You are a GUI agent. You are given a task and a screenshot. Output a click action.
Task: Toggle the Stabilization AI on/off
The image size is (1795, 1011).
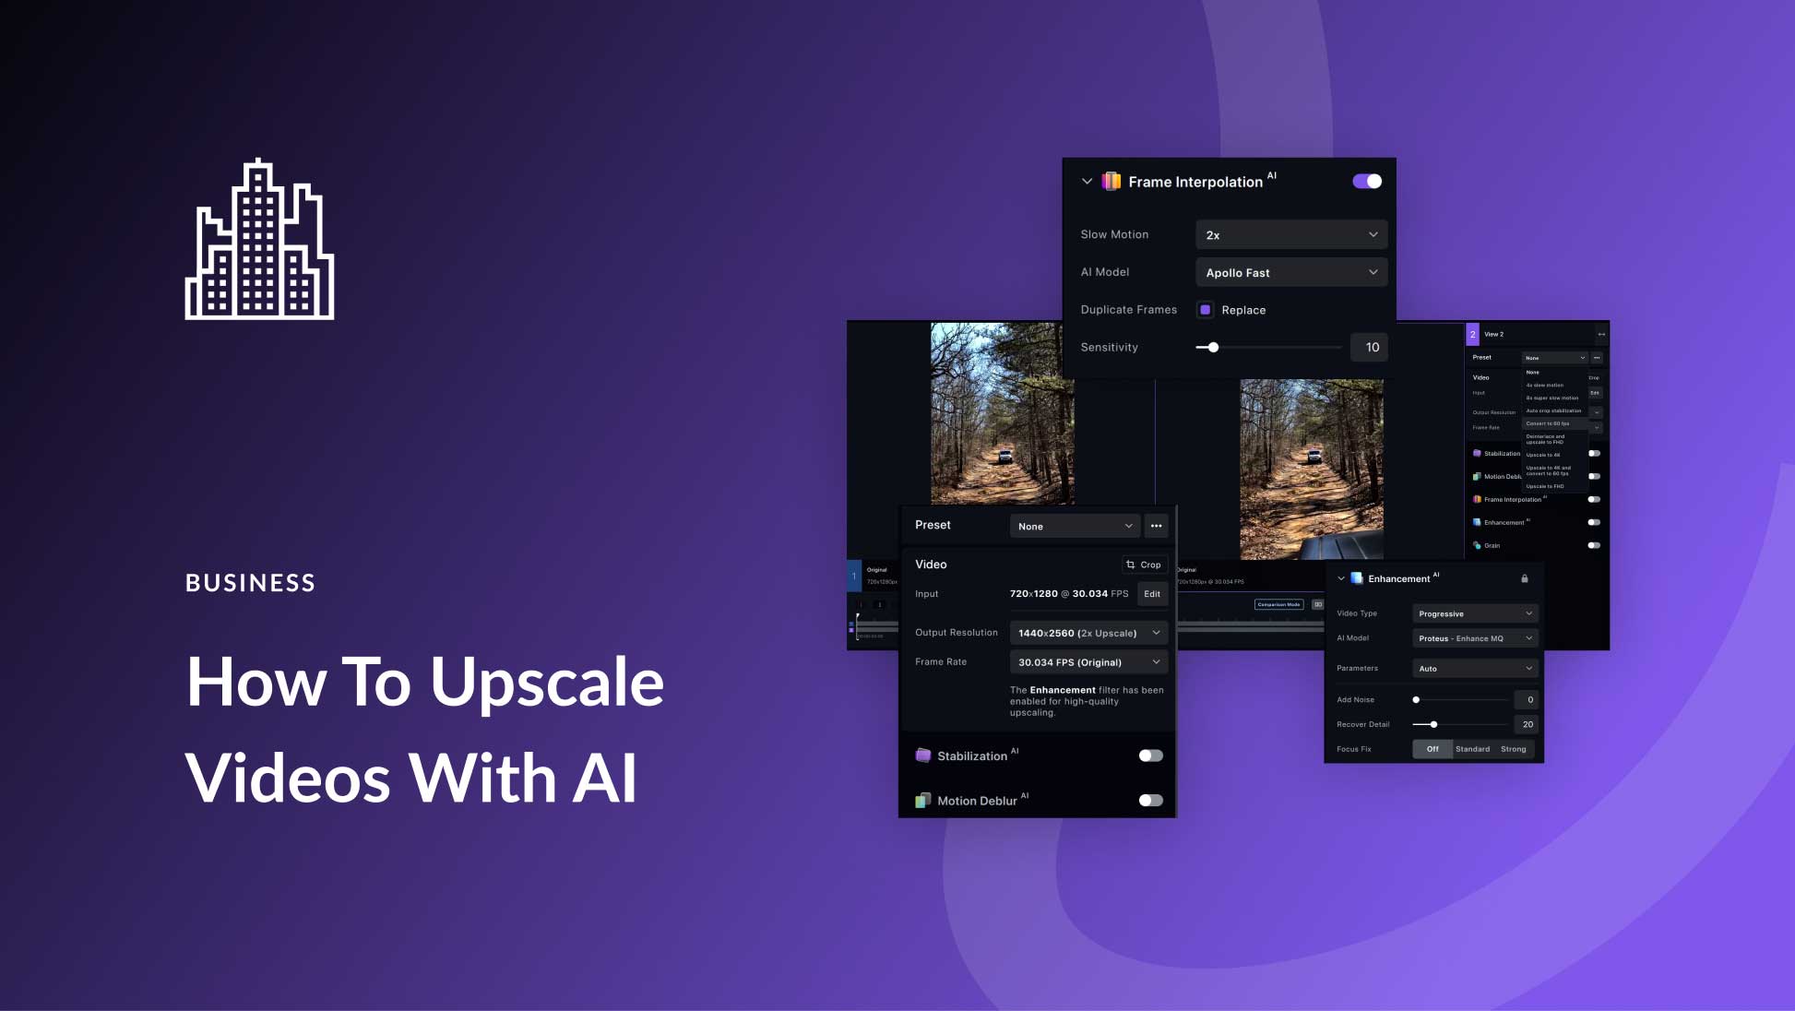point(1147,755)
